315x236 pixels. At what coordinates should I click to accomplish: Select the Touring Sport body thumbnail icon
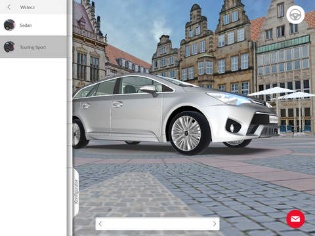(x=9, y=47)
